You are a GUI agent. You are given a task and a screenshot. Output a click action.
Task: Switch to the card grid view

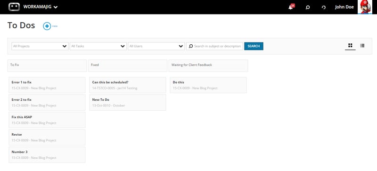pos(350,45)
